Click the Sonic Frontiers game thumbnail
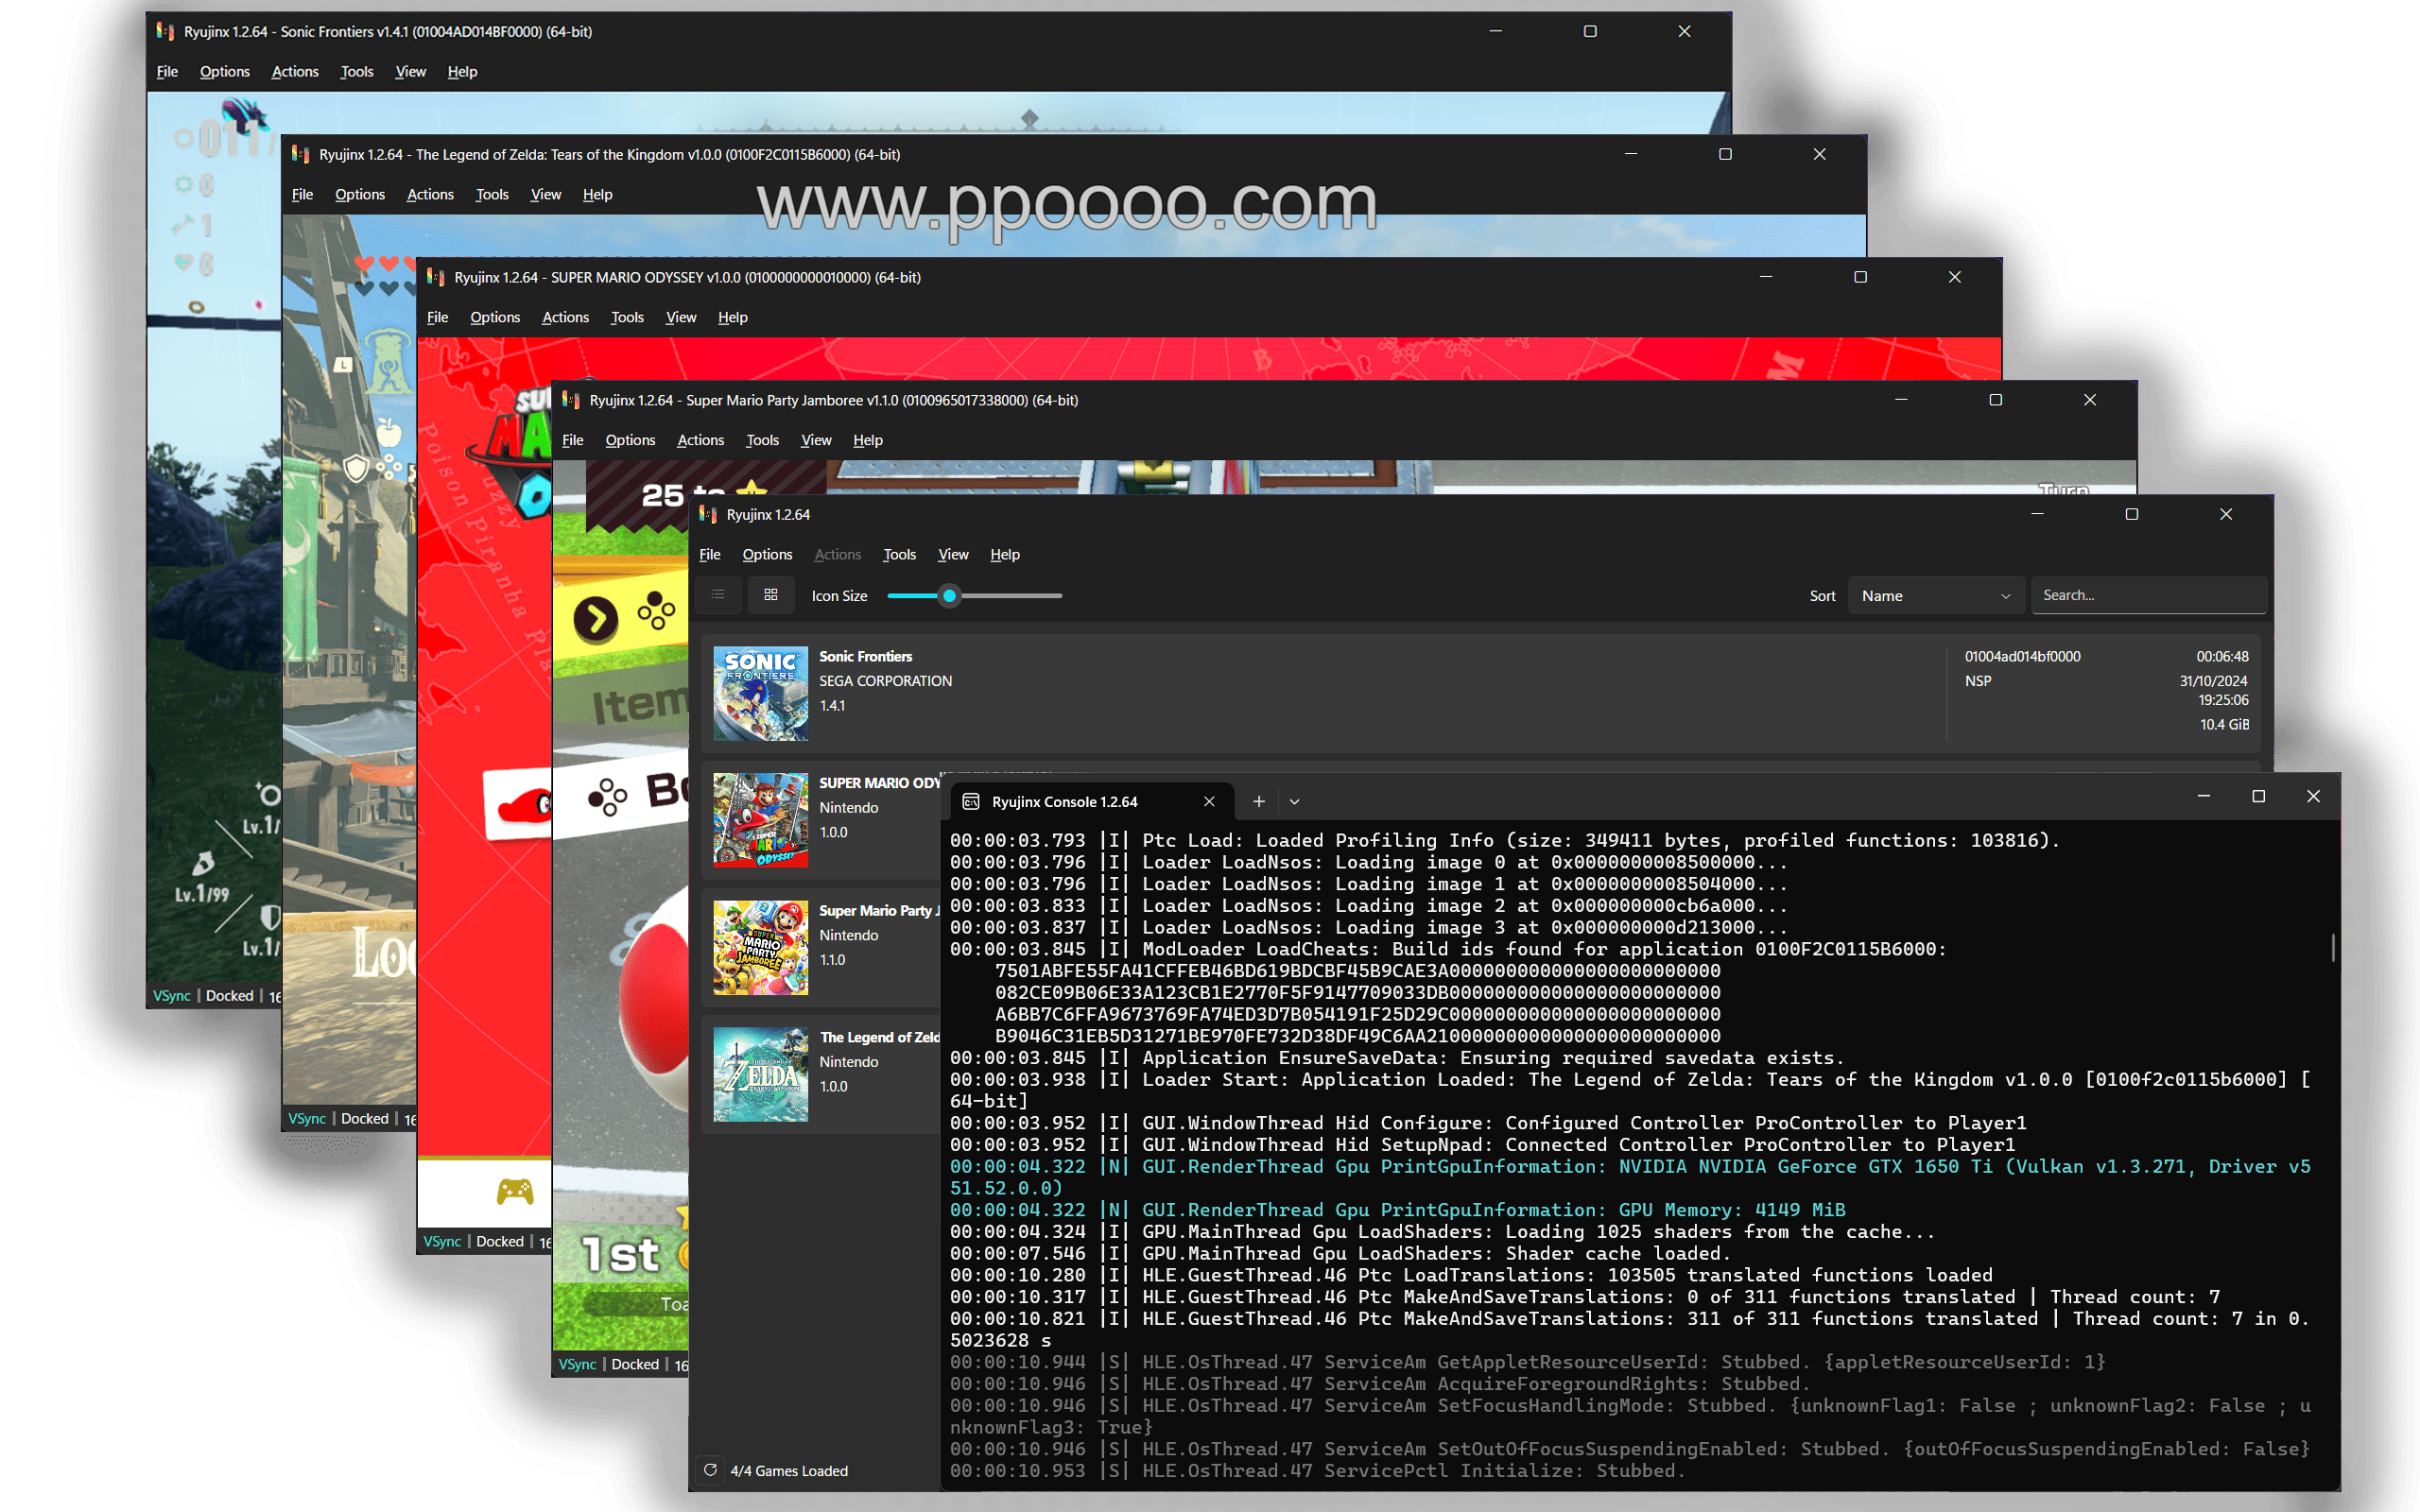Image resolution: width=2420 pixels, height=1512 pixels. point(760,688)
